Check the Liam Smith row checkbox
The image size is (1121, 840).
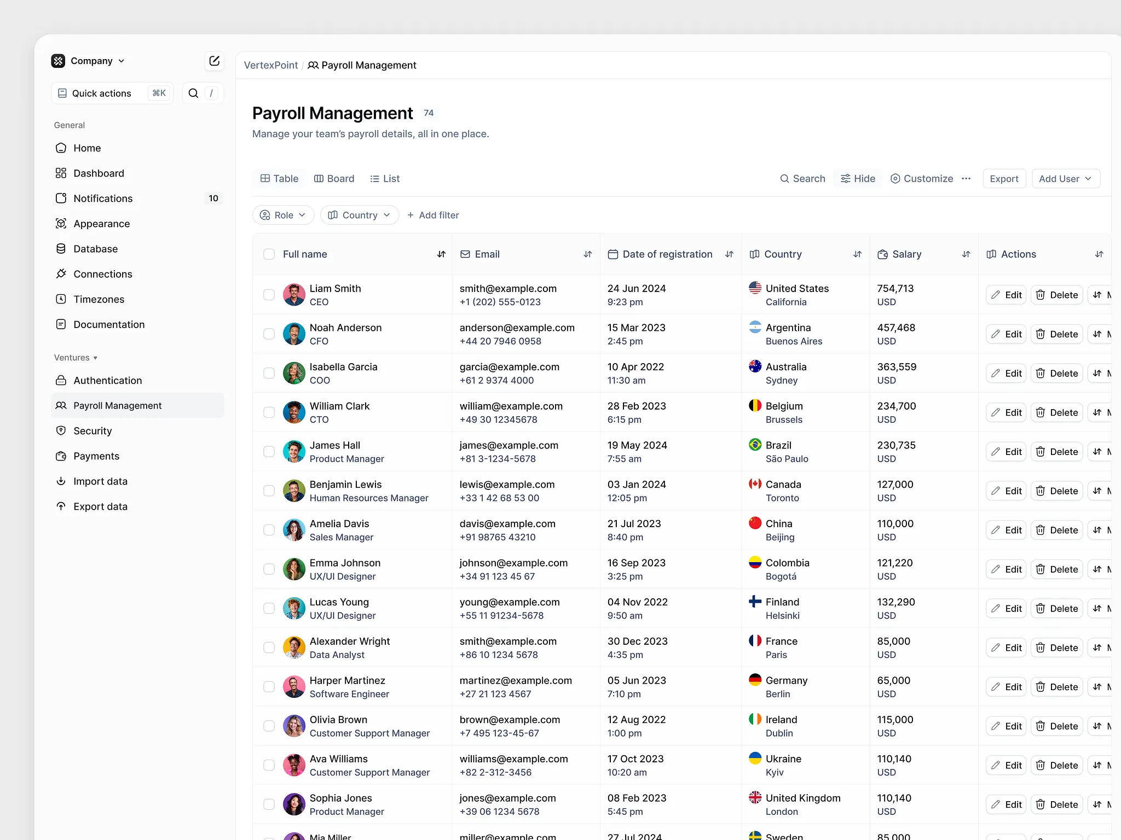[x=269, y=295]
